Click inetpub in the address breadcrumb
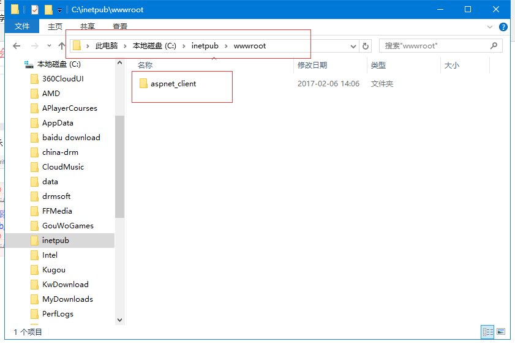515x344 pixels. click(205, 46)
